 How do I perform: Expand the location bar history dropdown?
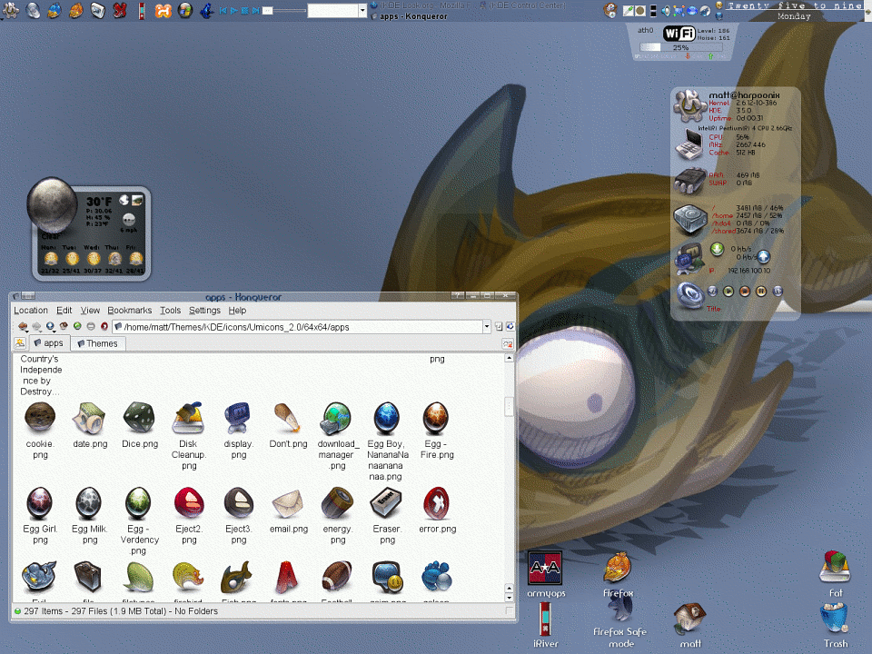(487, 327)
